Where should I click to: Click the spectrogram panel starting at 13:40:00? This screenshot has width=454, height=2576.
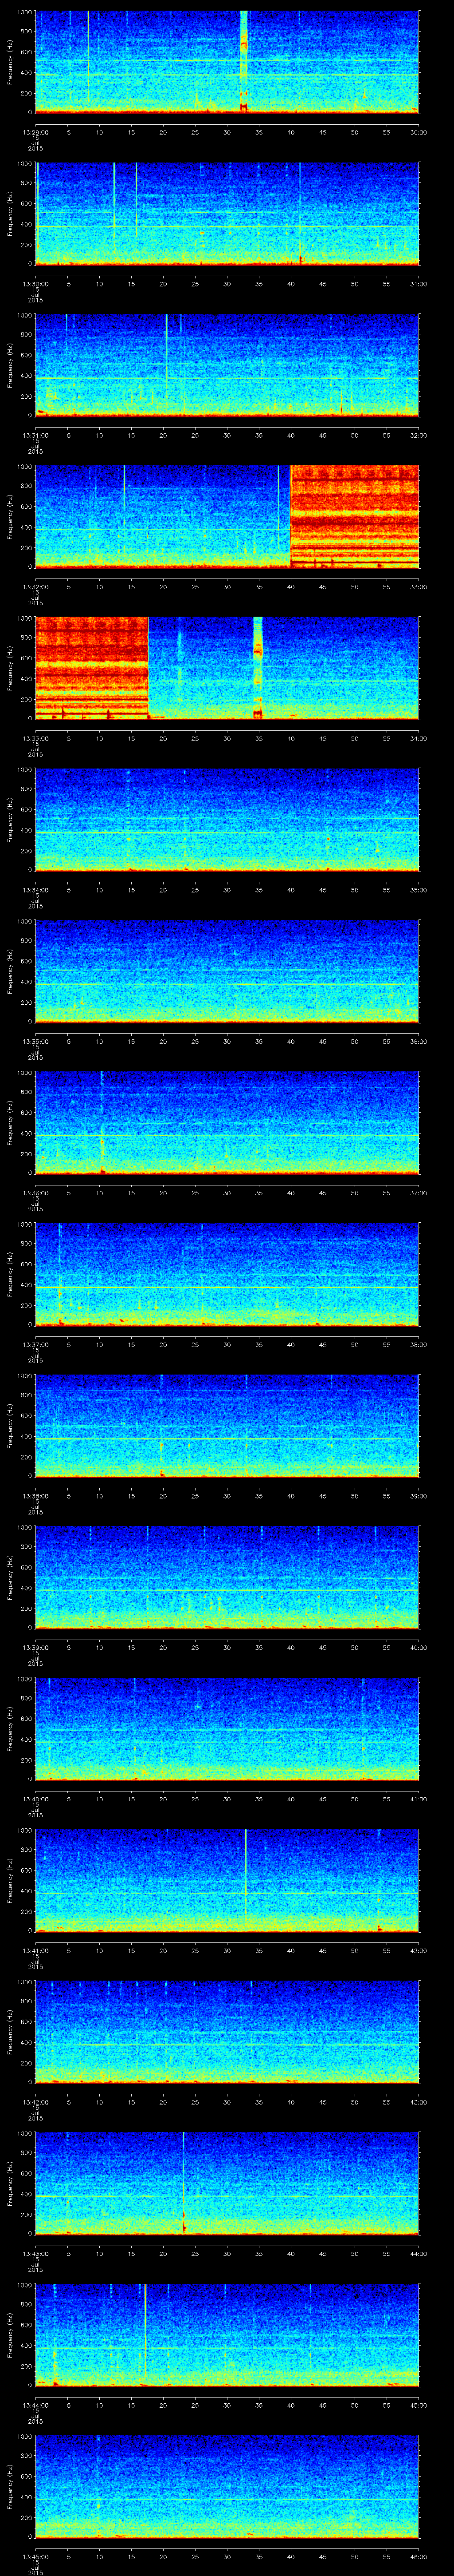(x=227, y=1729)
